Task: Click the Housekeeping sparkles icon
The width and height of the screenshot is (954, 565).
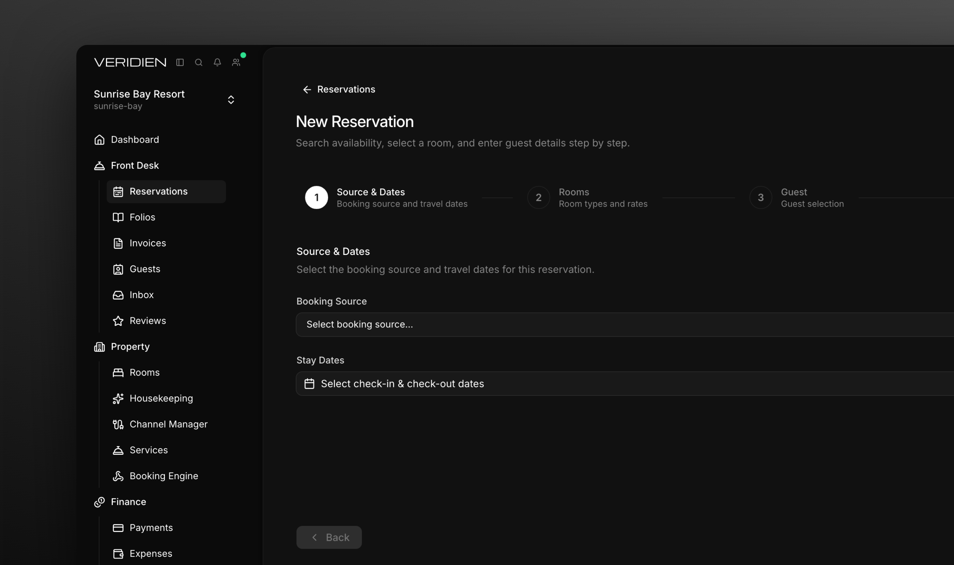Action: [x=118, y=399]
